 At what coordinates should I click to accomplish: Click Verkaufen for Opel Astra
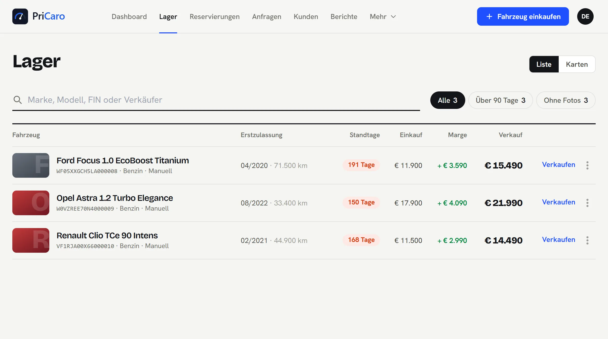tap(558, 202)
